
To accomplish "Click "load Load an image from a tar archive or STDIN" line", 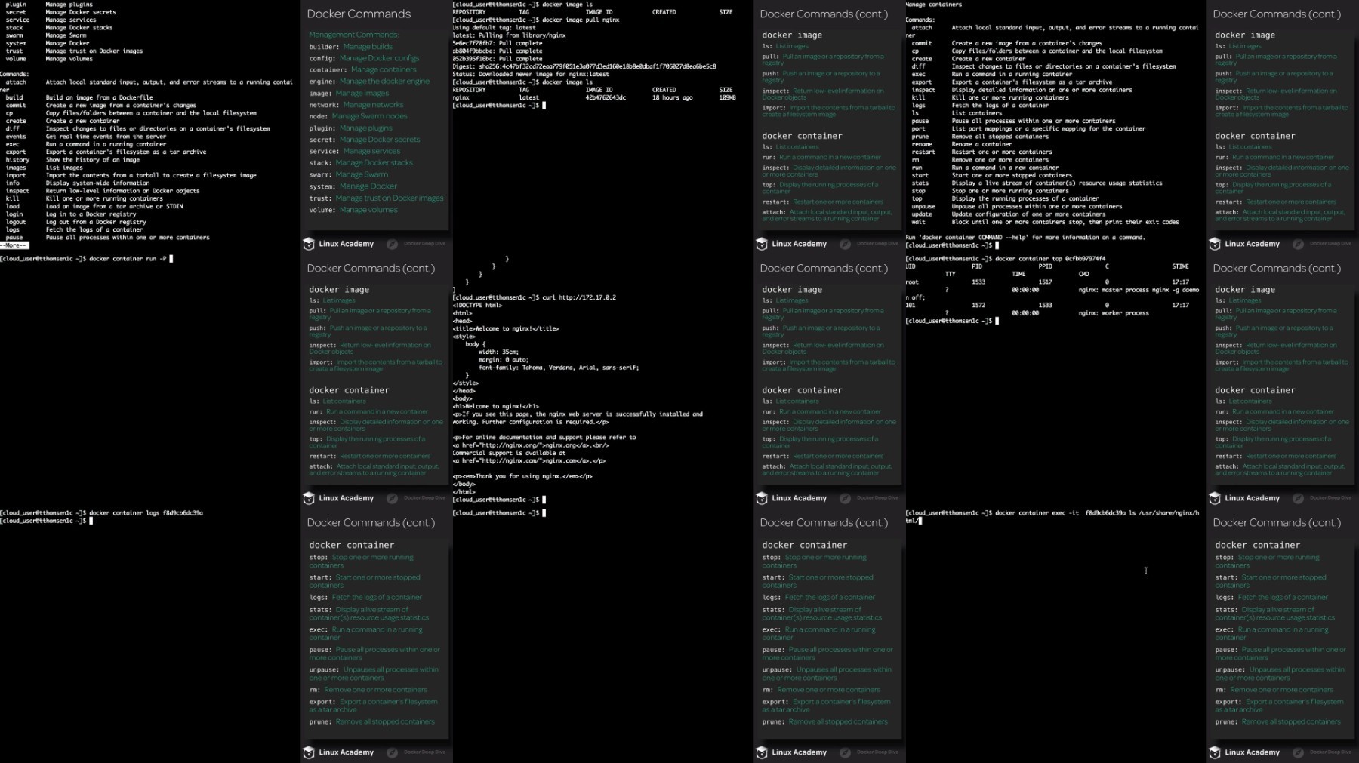I will [94, 207].
